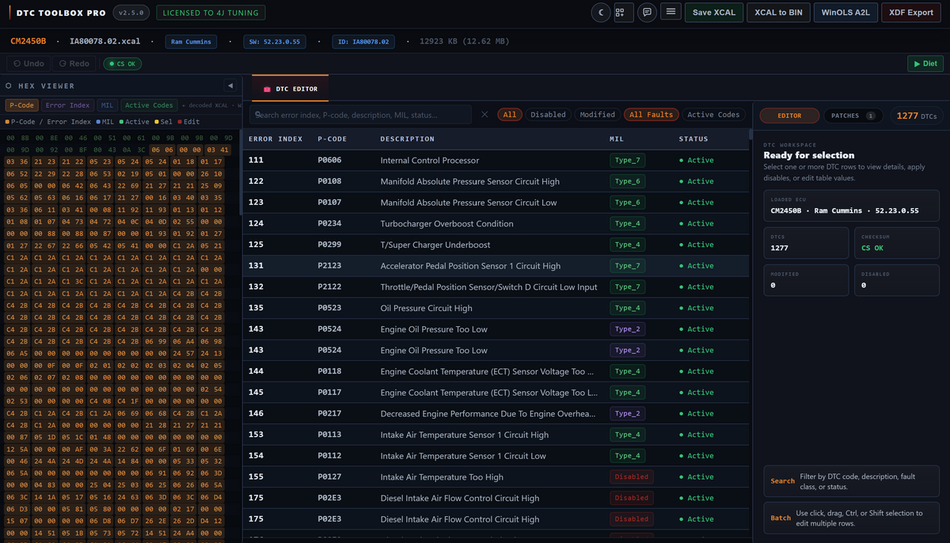Click the v2.5.0 version badge
The image size is (950, 543).
(x=131, y=13)
